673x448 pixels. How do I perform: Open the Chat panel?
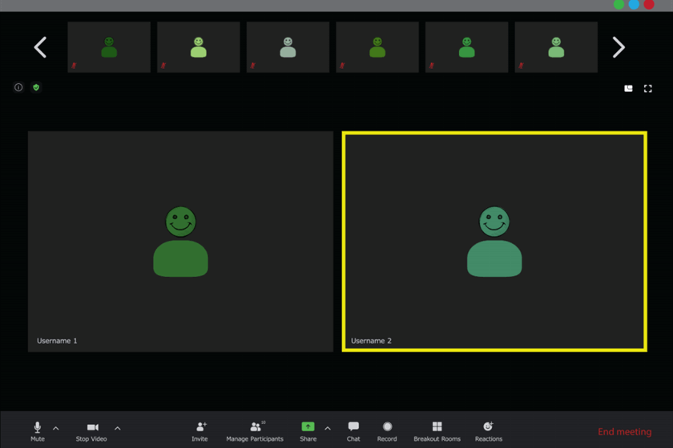point(353,427)
